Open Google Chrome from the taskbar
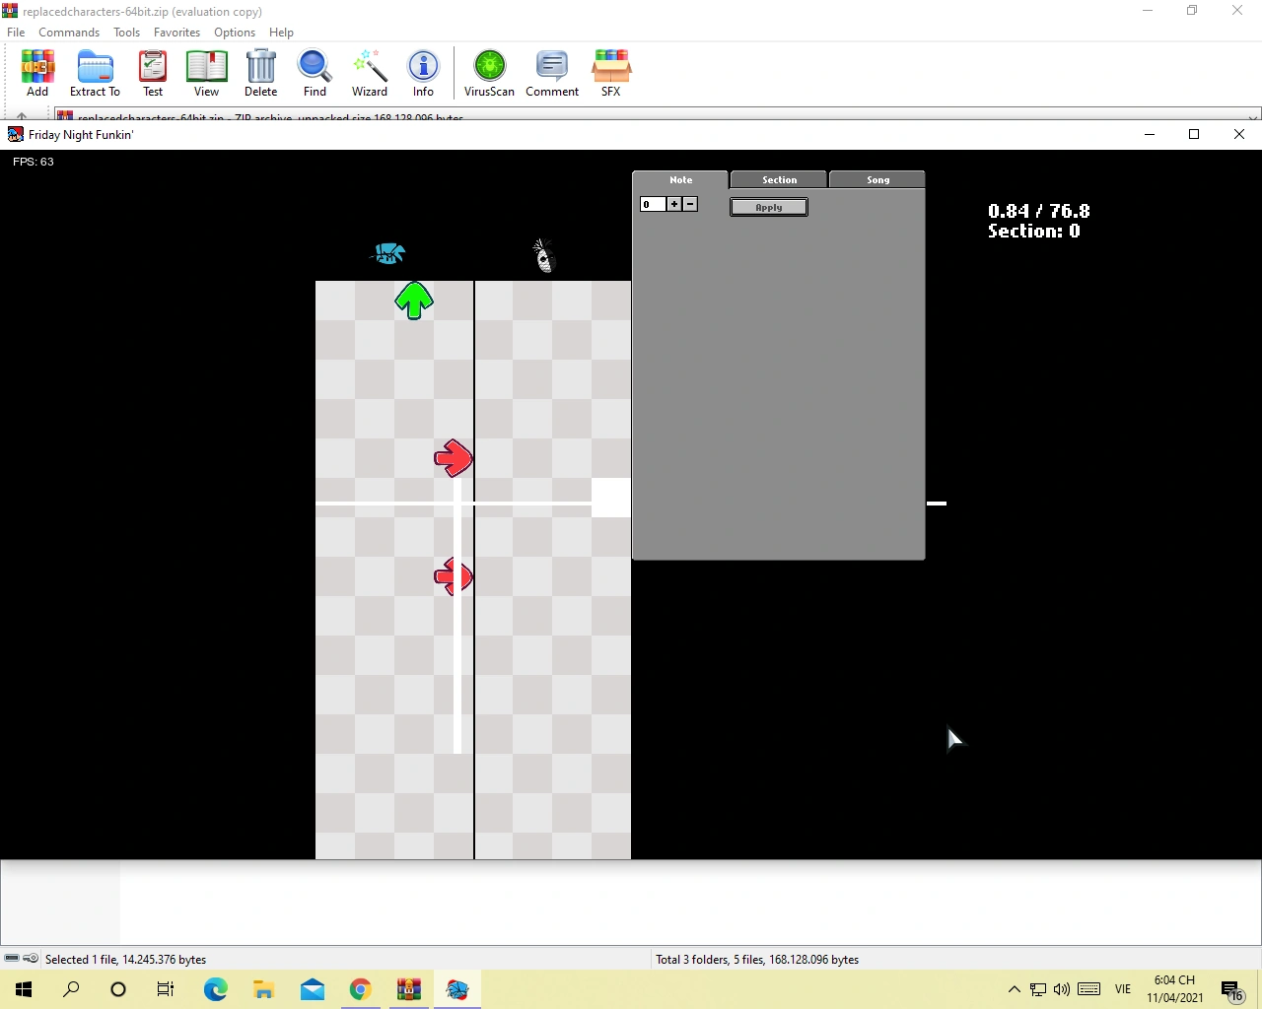1262x1009 pixels. (x=360, y=989)
